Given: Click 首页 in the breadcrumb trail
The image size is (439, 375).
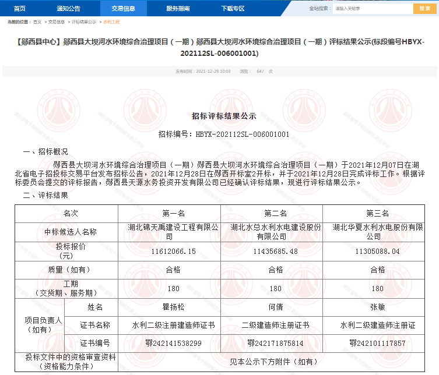Looking at the screenshot, I should (x=37, y=22).
